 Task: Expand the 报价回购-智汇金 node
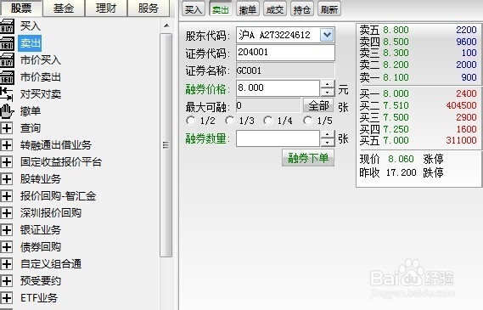click(x=7, y=195)
